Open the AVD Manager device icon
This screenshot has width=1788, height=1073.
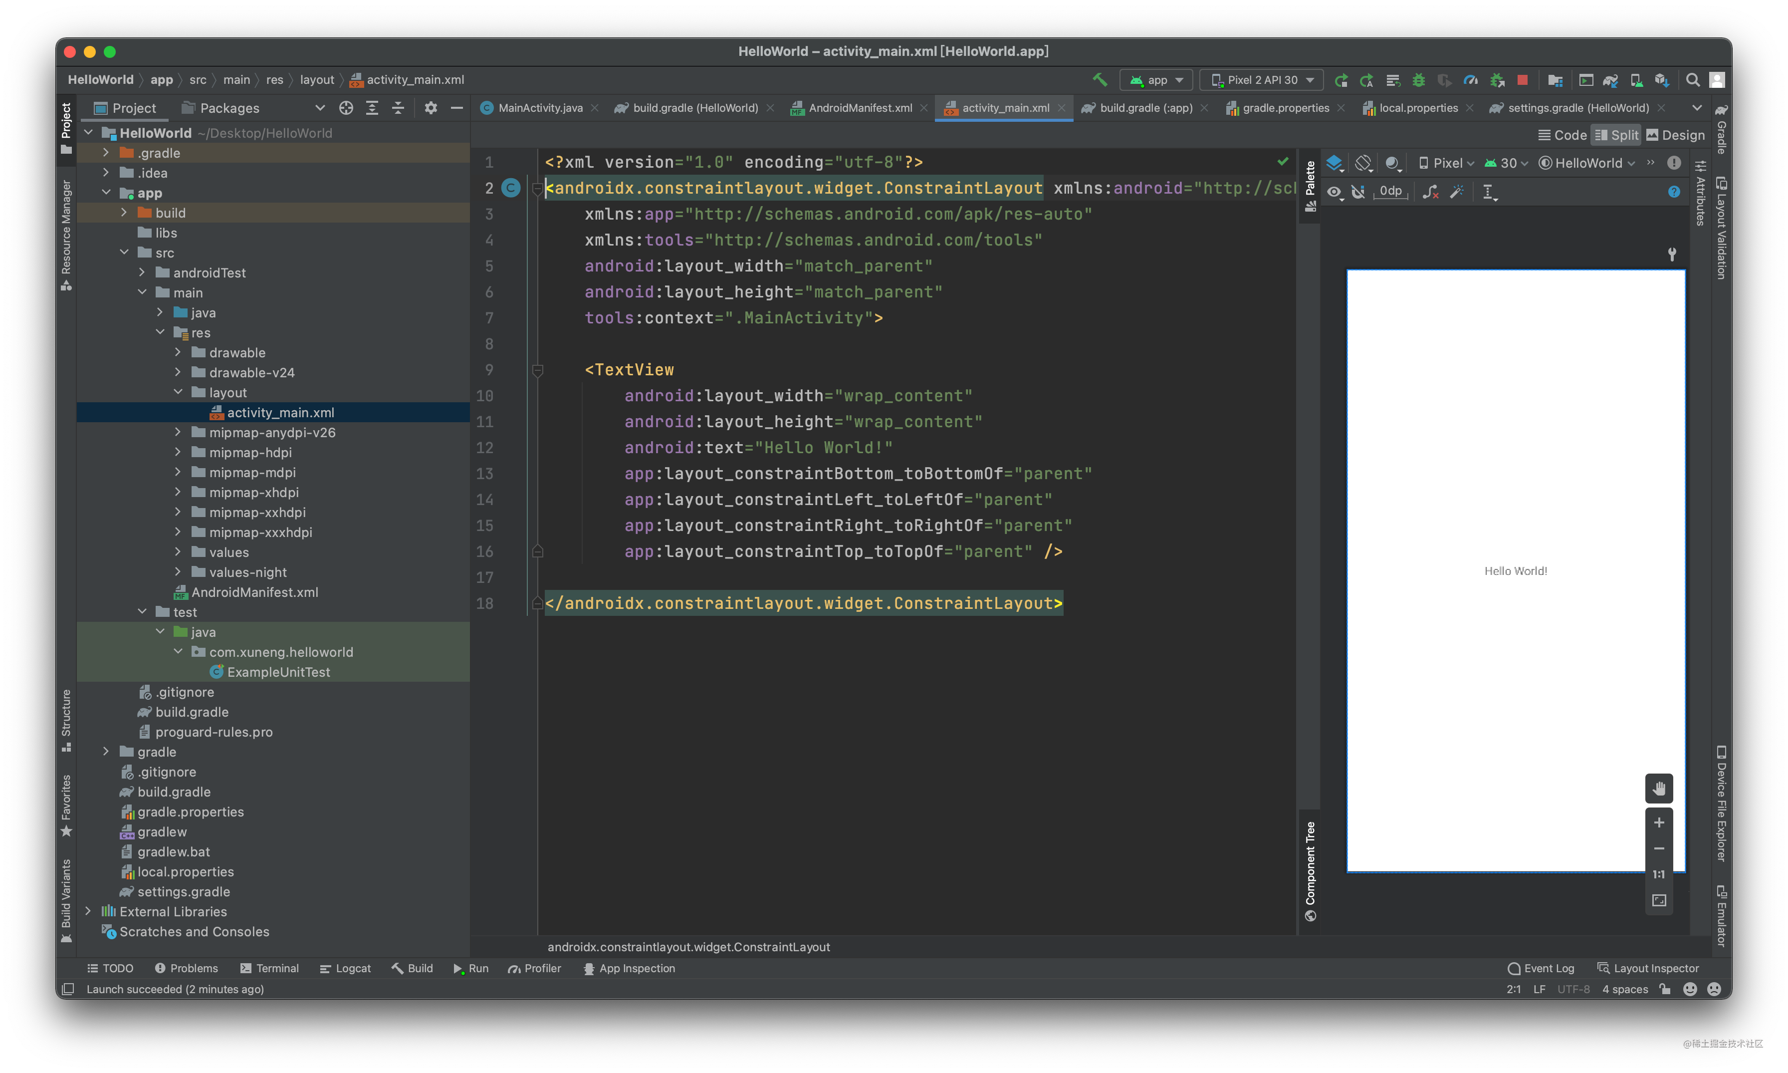pyautogui.click(x=1636, y=79)
